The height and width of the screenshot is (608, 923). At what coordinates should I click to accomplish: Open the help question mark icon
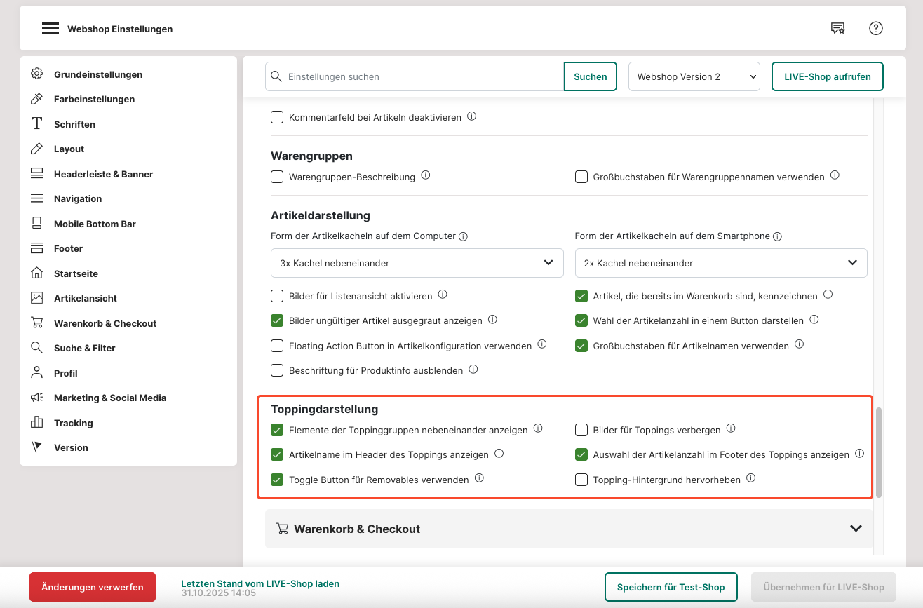pos(875,28)
